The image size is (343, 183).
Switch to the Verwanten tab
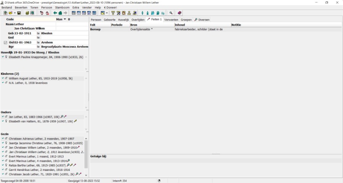click(x=171, y=19)
